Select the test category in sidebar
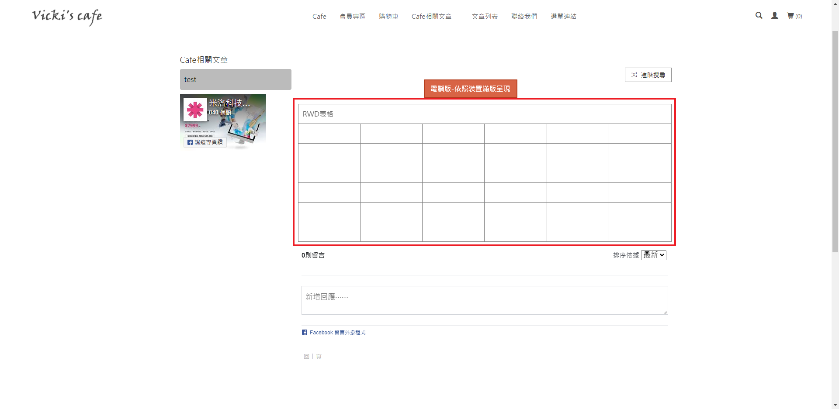Viewport: 839px width, 409px height. pyautogui.click(x=236, y=79)
